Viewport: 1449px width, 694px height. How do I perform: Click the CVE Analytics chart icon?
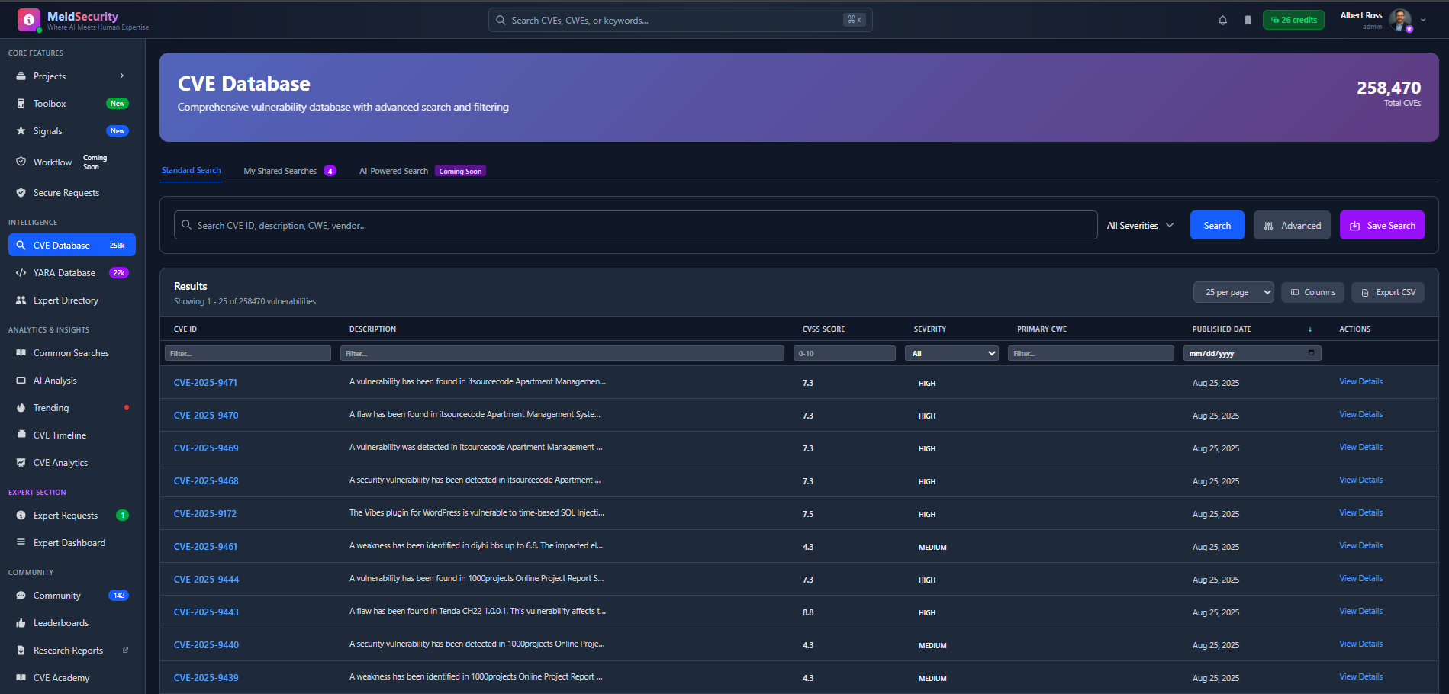(x=21, y=463)
